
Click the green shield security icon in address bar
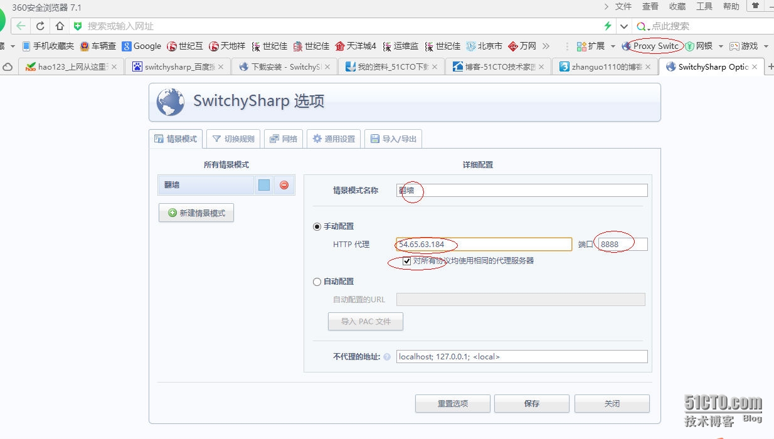[78, 26]
